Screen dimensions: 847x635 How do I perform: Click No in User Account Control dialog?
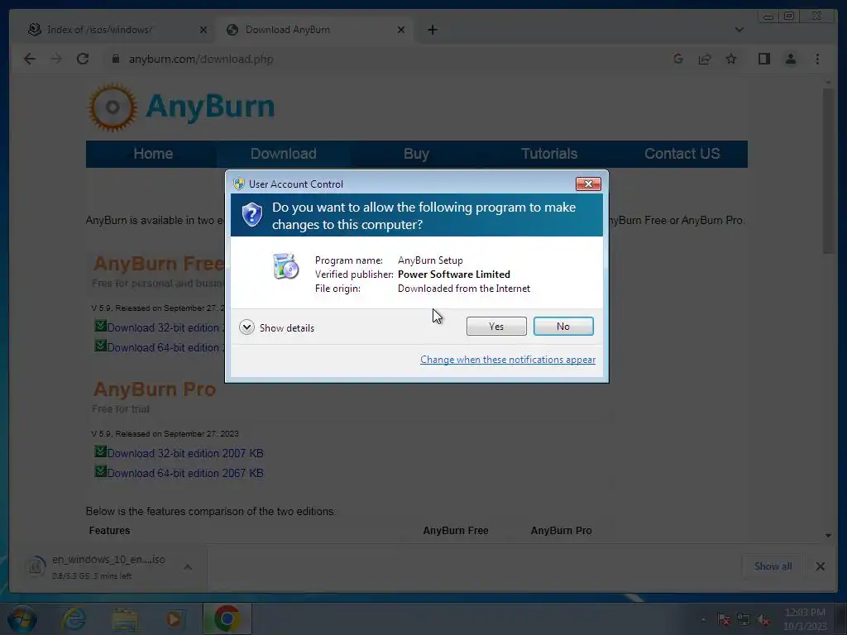click(562, 326)
